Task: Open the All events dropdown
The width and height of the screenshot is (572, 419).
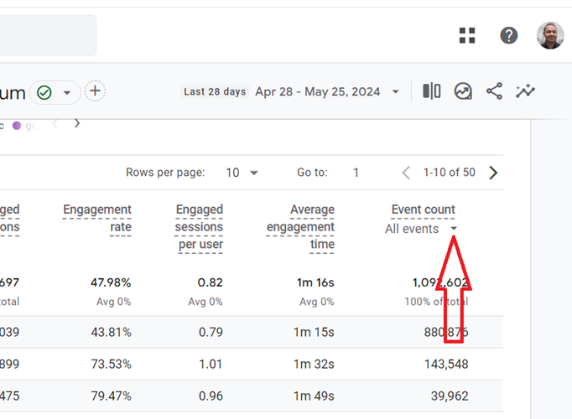Action: [x=421, y=229]
